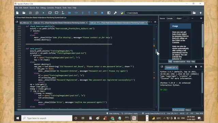Open Preferences wrench icon
The image size is (218, 123).
pos(115,13)
